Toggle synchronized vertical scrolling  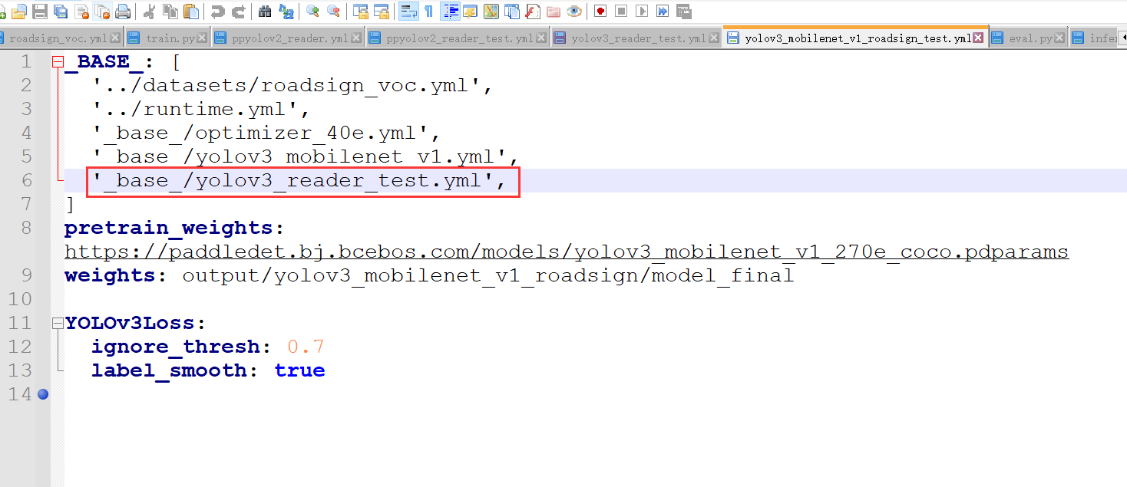pyautogui.click(x=360, y=12)
